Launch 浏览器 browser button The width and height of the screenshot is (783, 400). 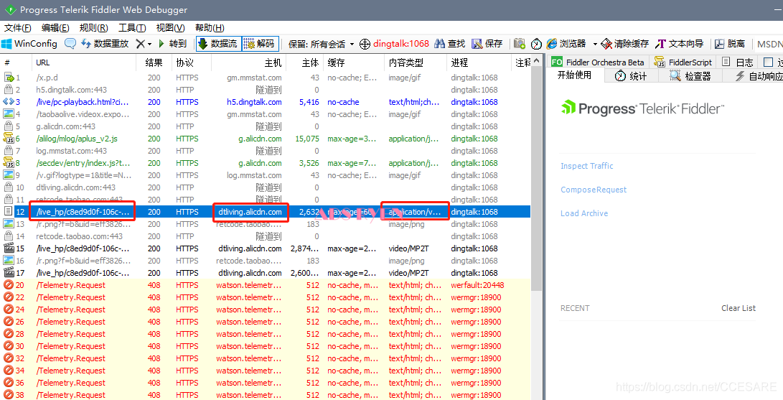coord(566,43)
